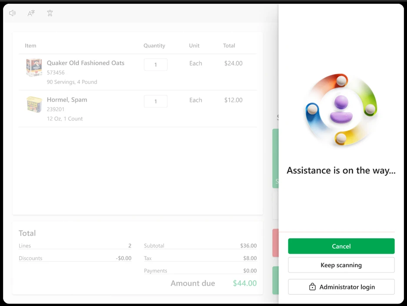Click the speaker volume icon
The height and width of the screenshot is (306, 407).
(x=12, y=13)
